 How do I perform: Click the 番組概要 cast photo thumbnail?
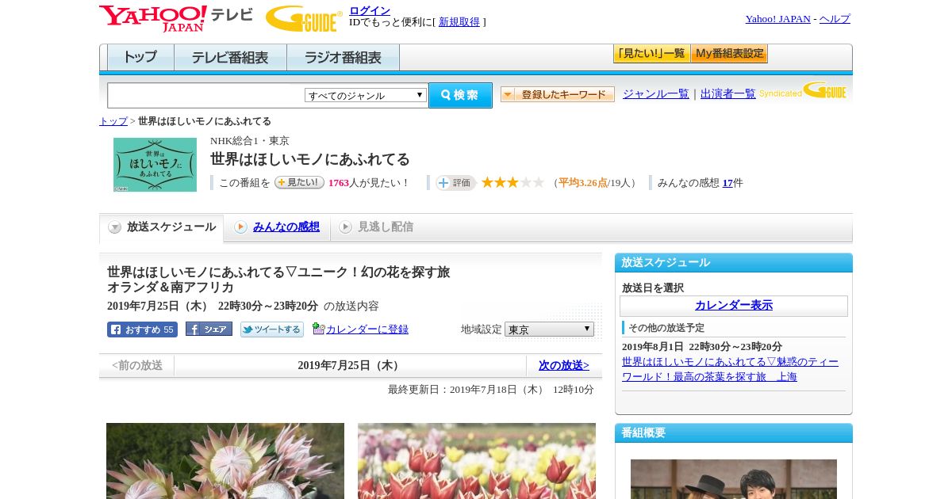coord(734,479)
